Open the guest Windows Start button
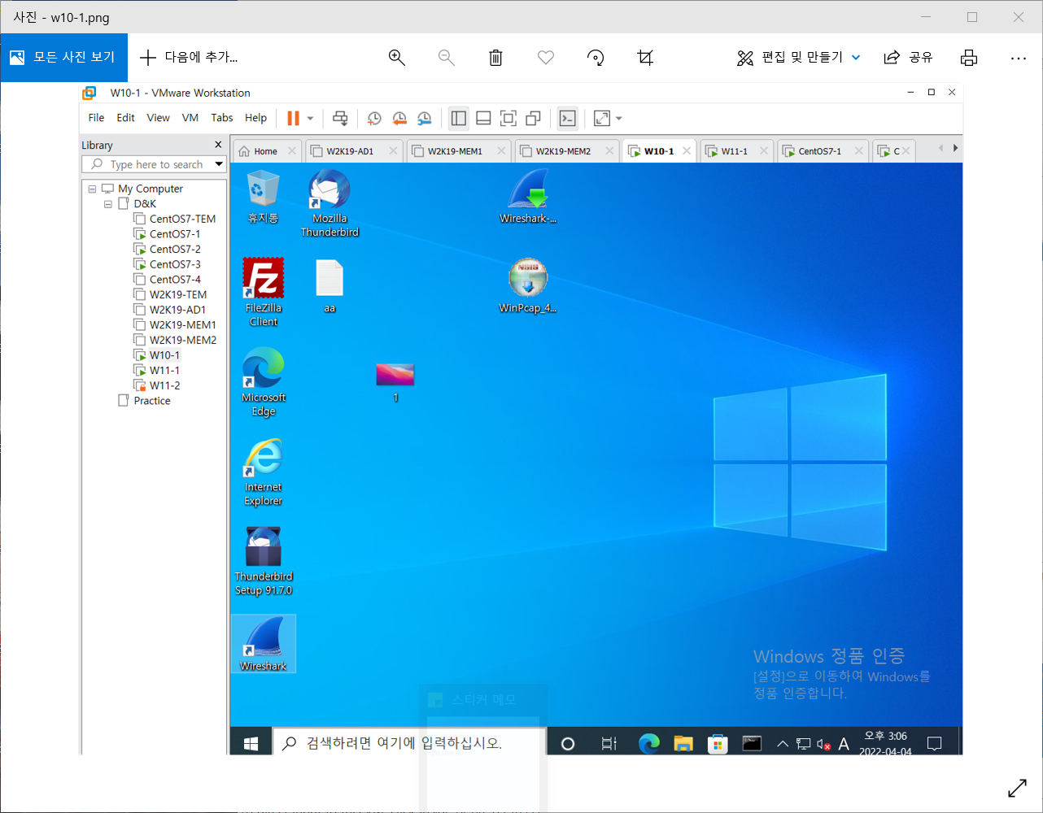This screenshot has height=813, width=1043. pyautogui.click(x=251, y=743)
